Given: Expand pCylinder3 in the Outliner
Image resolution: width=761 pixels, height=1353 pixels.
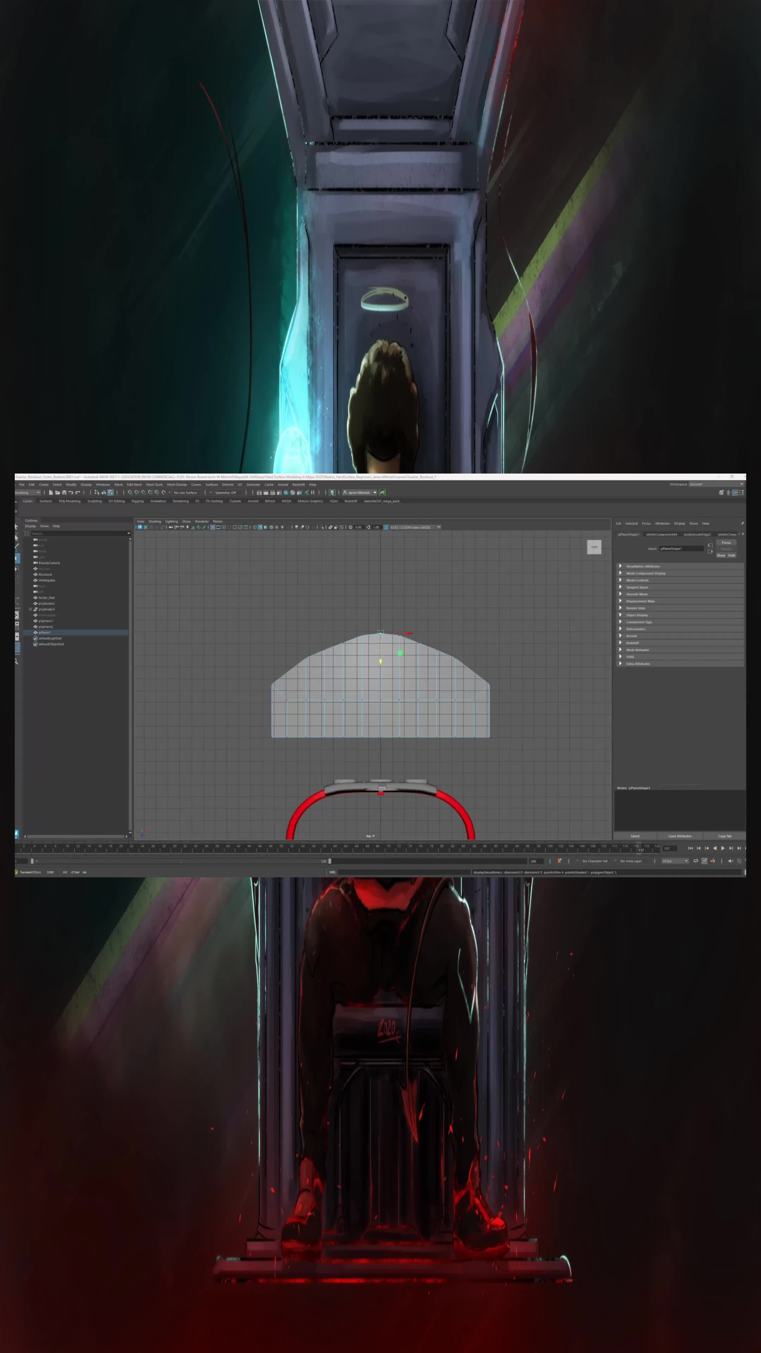Looking at the screenshot, I should (x=30, y=609).
